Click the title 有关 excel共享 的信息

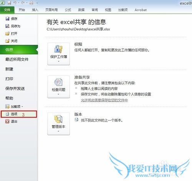[x=76, y=22]
